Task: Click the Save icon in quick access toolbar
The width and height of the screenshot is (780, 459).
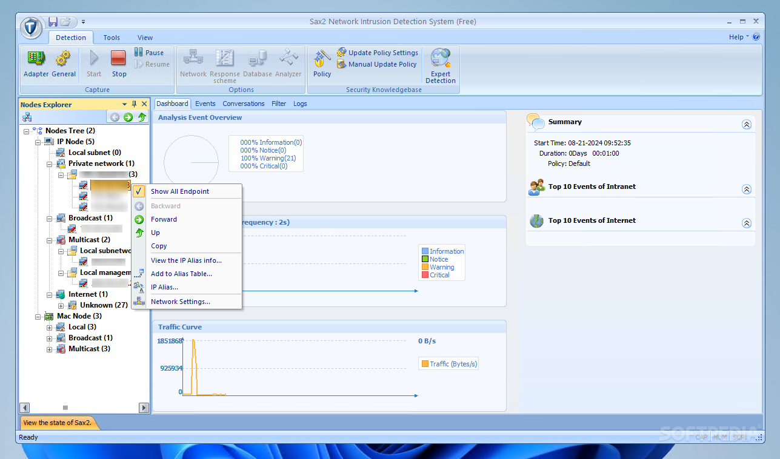Action: pyautogui.click(x=53, y=22)
